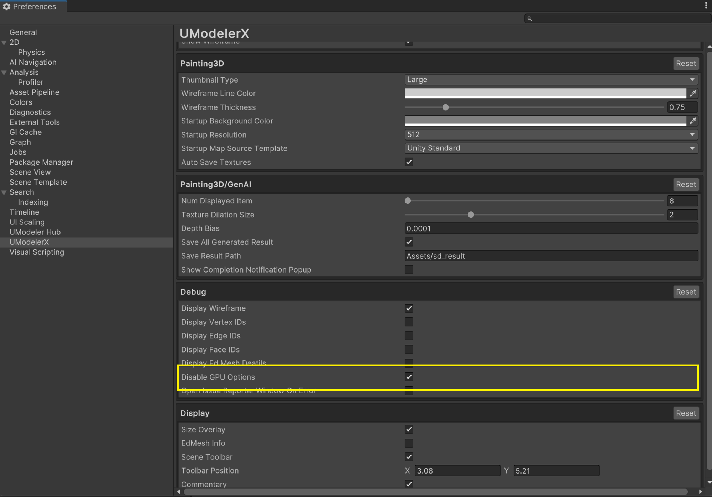
Task: Open UI Scaling preferences
Action: (27, 222)
